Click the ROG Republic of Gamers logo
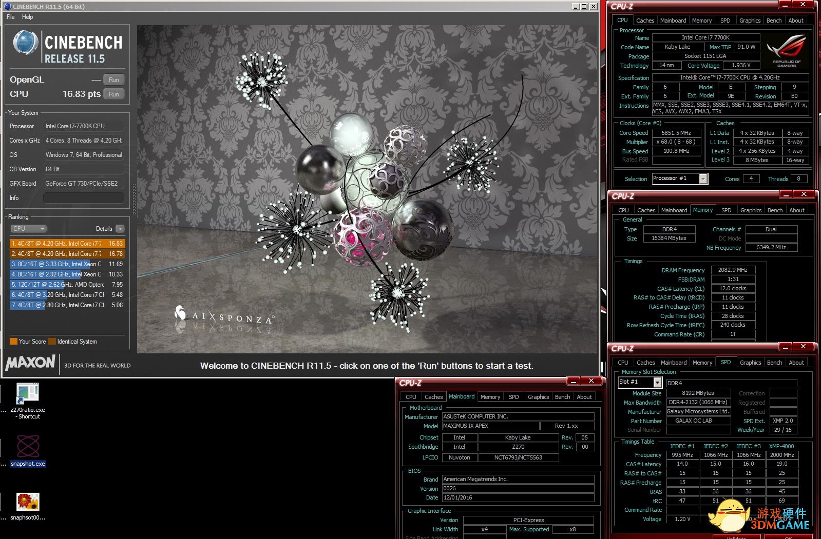This screenshot has height=539, width=821. pos(786,50)
